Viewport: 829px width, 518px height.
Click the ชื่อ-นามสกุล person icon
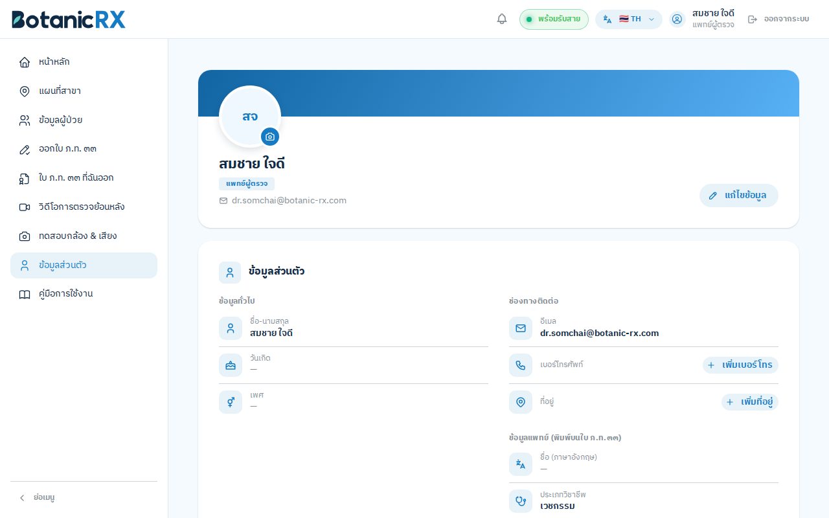click(231, 328)
